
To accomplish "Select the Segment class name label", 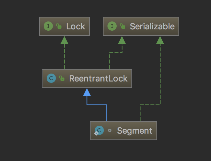I will (134, 131).
